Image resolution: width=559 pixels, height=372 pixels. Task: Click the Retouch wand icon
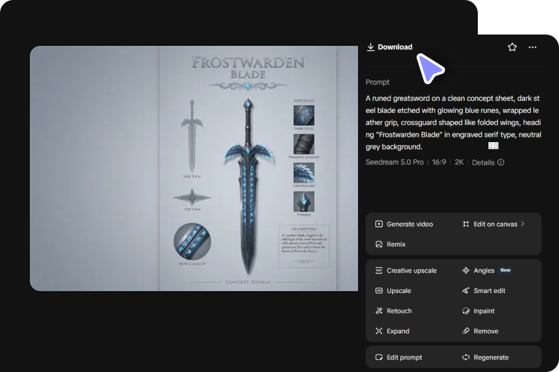(379, 311)
